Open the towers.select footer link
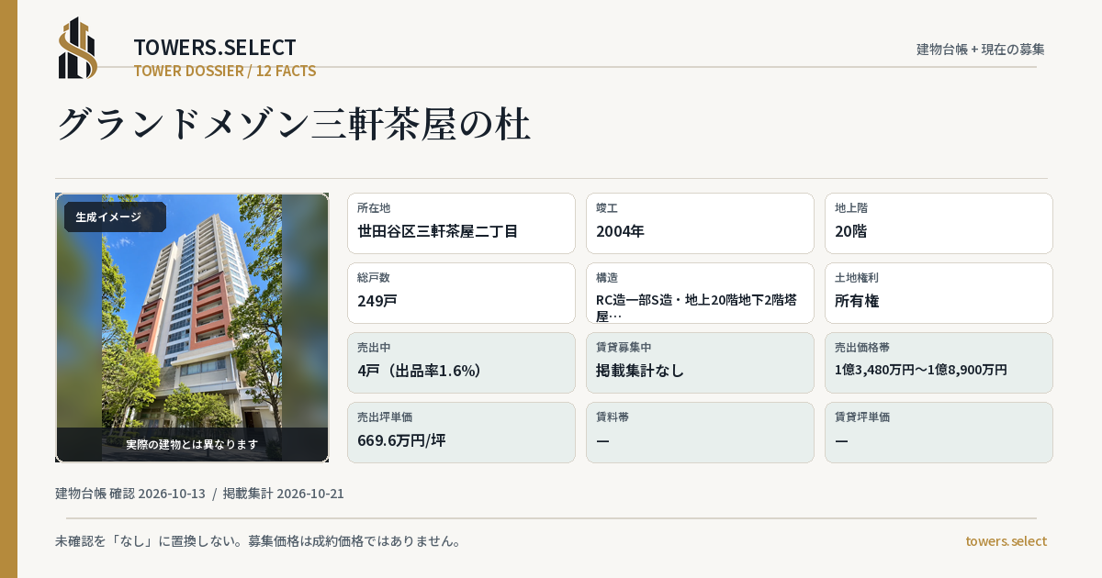 1006,540
